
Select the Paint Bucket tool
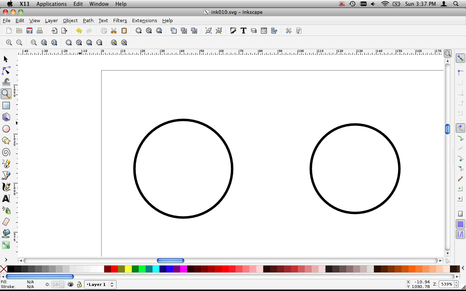click(6, 234)
